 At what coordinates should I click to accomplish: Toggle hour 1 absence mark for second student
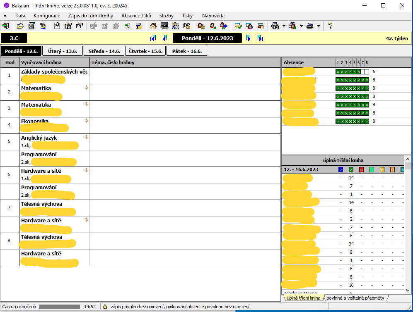coord(338,80)
